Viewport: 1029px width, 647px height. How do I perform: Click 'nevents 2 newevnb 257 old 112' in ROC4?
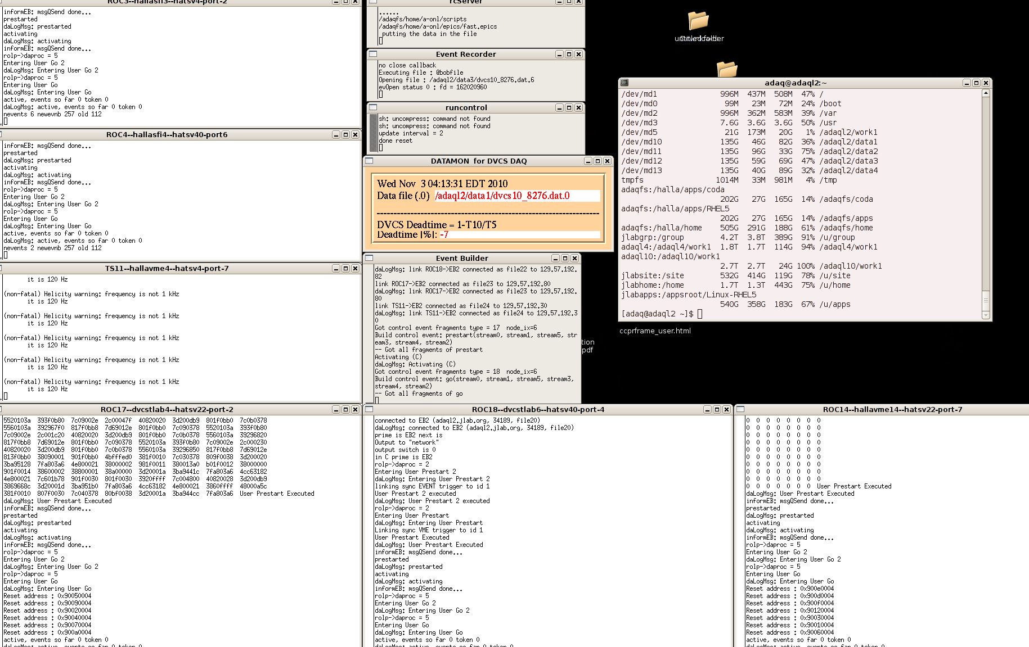click(52, 248)
